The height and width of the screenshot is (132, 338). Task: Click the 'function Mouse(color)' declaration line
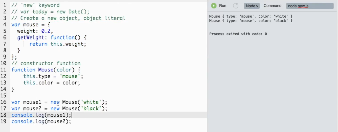pos(46,70)
